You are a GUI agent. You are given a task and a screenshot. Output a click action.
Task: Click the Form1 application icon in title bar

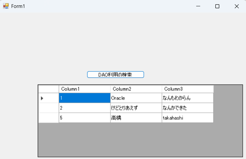(x=6, y=6)
